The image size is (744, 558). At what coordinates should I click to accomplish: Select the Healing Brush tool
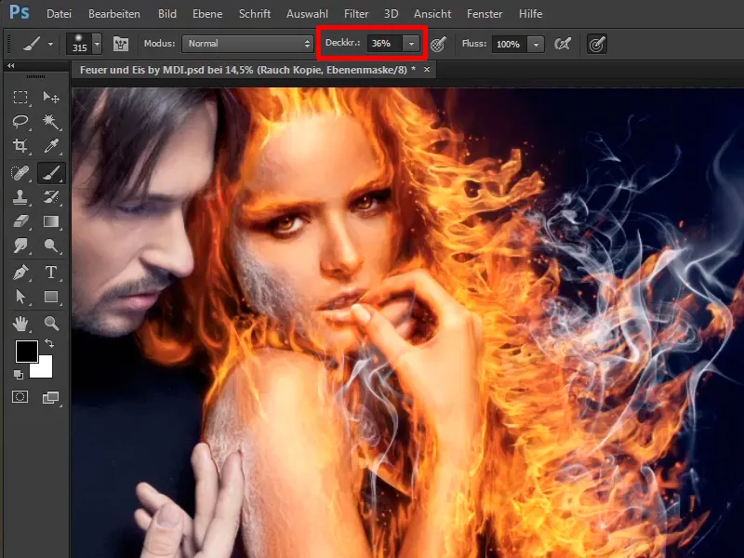[20, 173]
